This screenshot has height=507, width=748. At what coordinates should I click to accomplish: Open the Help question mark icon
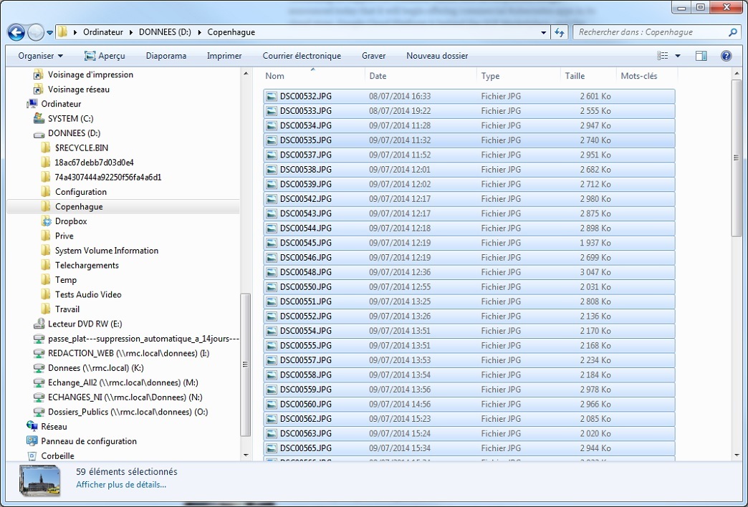[726, 56]
